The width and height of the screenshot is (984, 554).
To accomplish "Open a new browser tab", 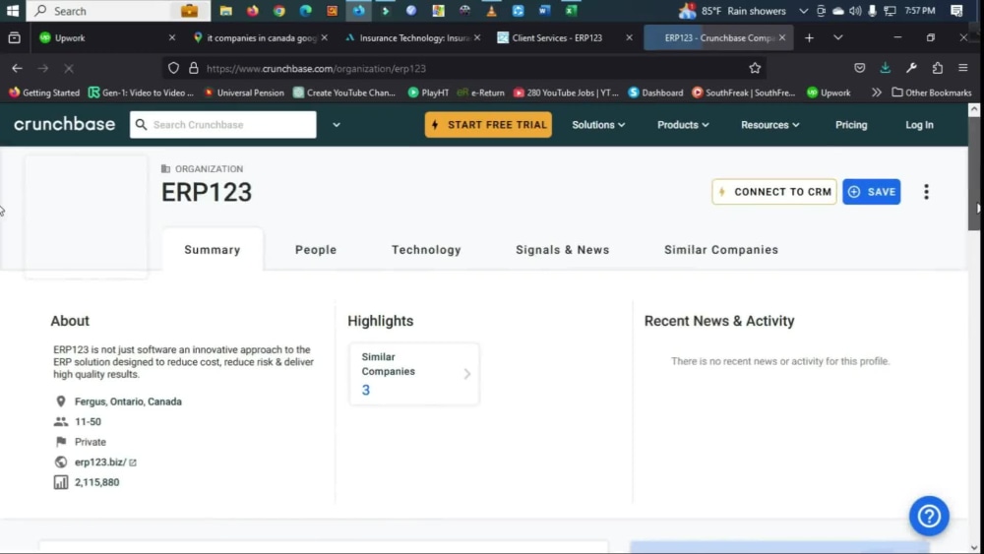I will point(810,38).
